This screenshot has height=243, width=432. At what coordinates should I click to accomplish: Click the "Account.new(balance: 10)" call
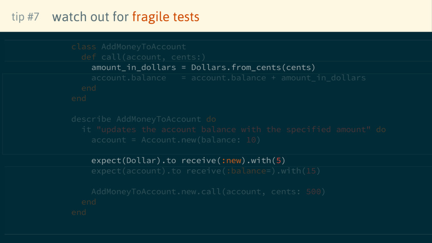[201, 140]
